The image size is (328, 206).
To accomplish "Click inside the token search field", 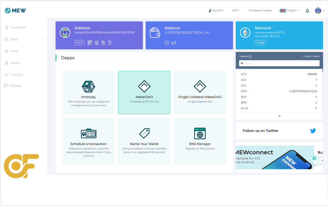I will click(279, 63).
